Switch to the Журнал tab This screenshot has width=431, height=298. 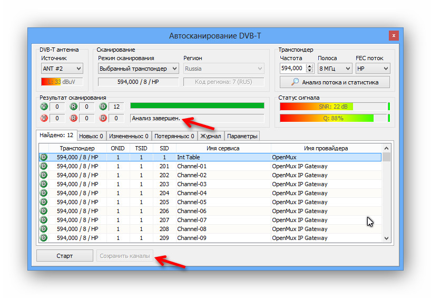[x=211, y=136]
